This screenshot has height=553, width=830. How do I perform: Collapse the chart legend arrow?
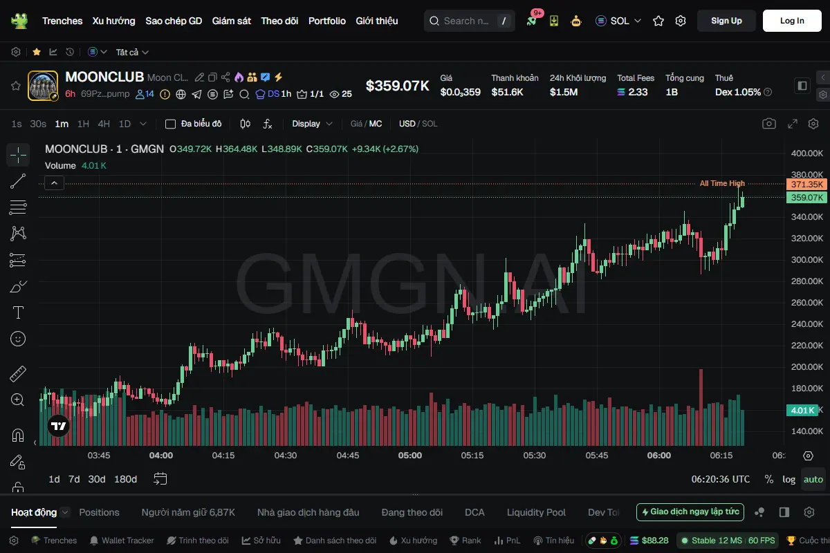pyautogui.click(x=54, y=182)
